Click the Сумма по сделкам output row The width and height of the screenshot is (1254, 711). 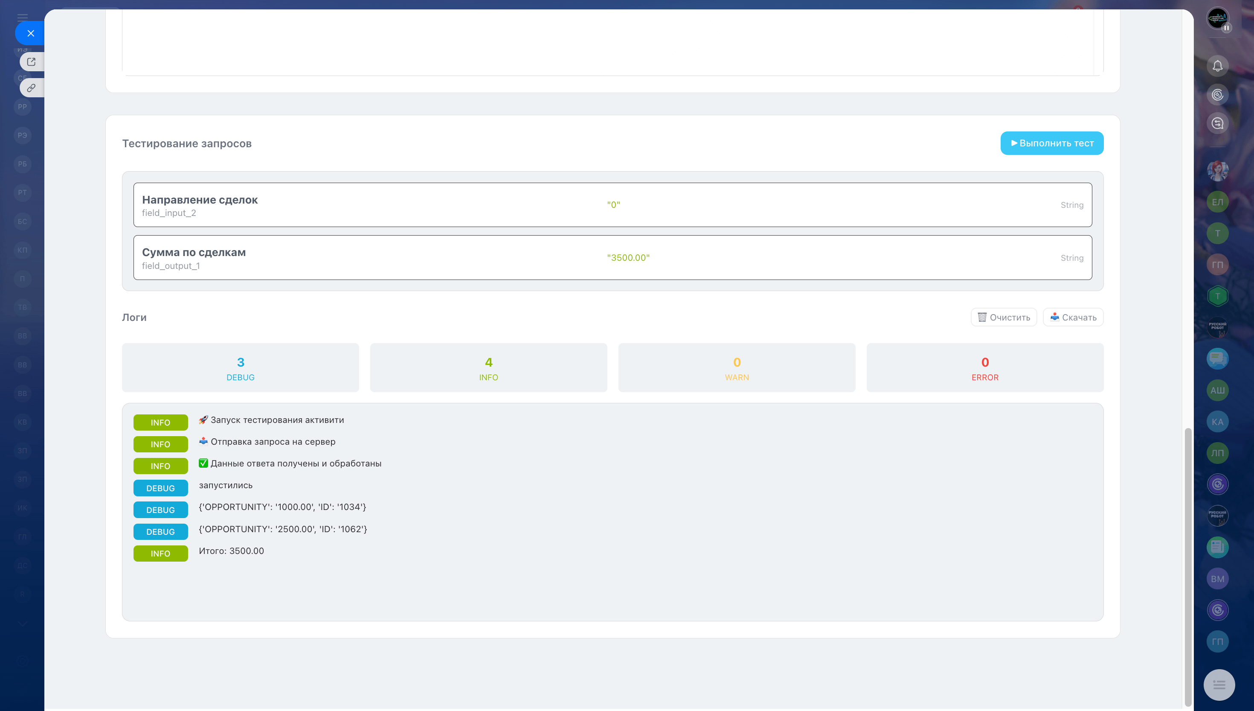(x=612, y=258)
